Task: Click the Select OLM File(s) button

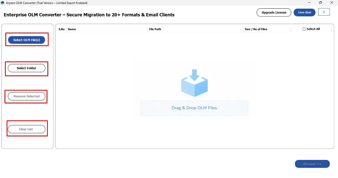Action: coord(26,40)
